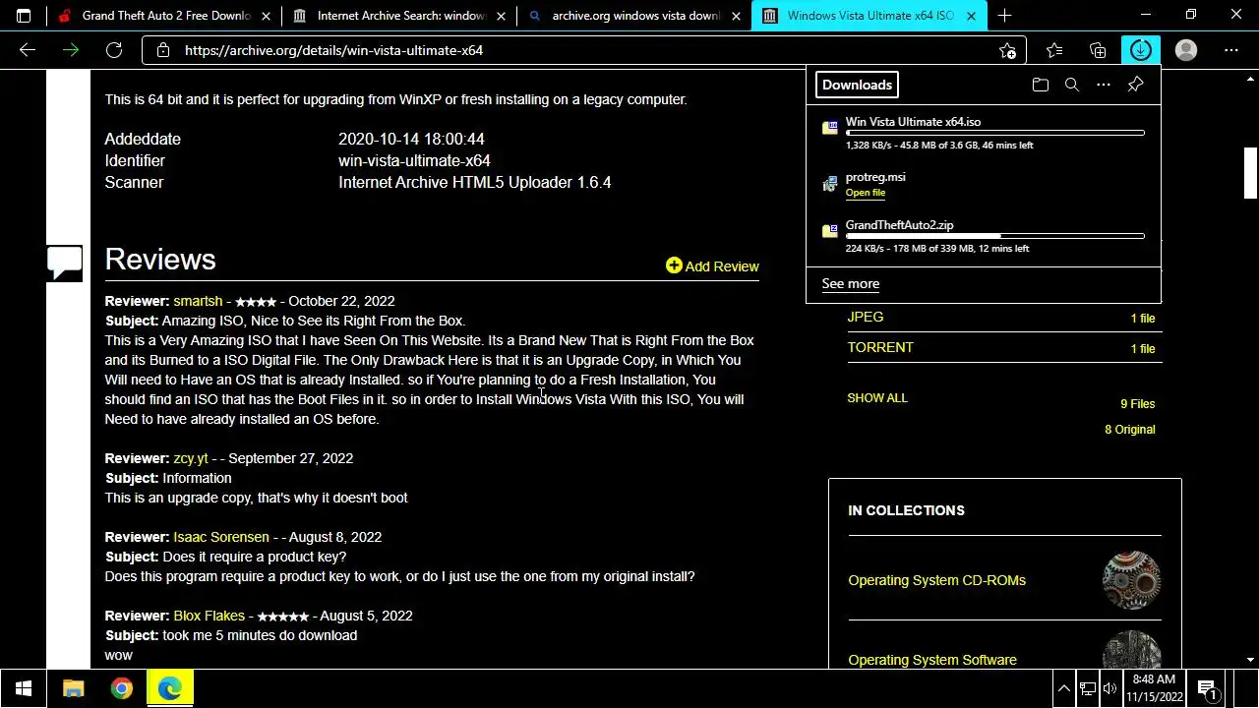The height and width of the screenshot is (708, 1259).
Task: Open reviewer Isaac Sorensen profile
Action: coord(221,537)
